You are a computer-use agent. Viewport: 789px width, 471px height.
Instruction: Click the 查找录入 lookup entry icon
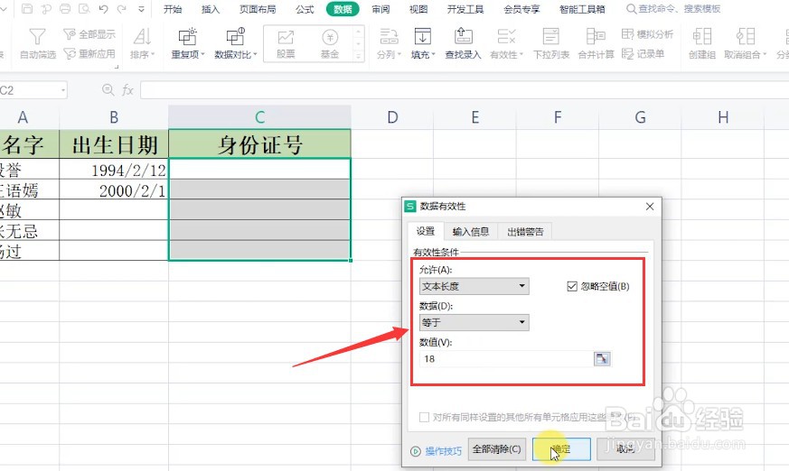pos(463,37)
